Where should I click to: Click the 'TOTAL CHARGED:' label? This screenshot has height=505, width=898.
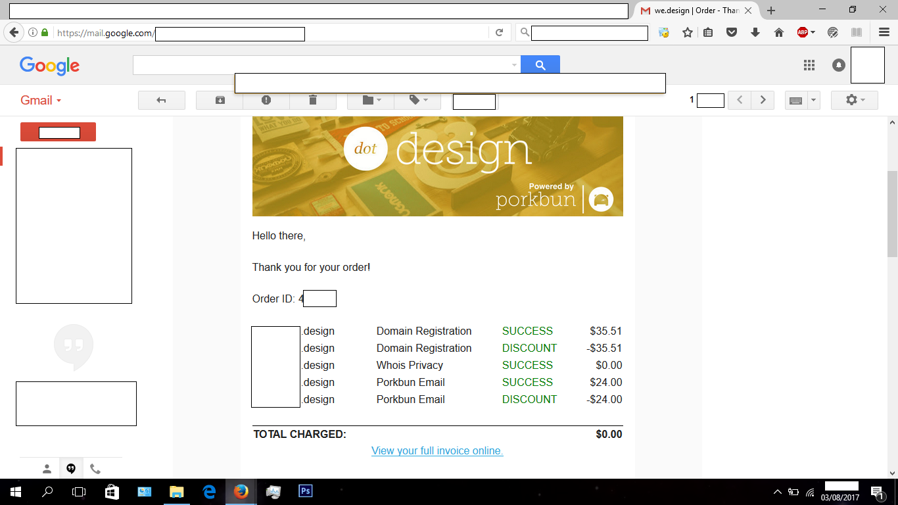(x=300, y=434)
